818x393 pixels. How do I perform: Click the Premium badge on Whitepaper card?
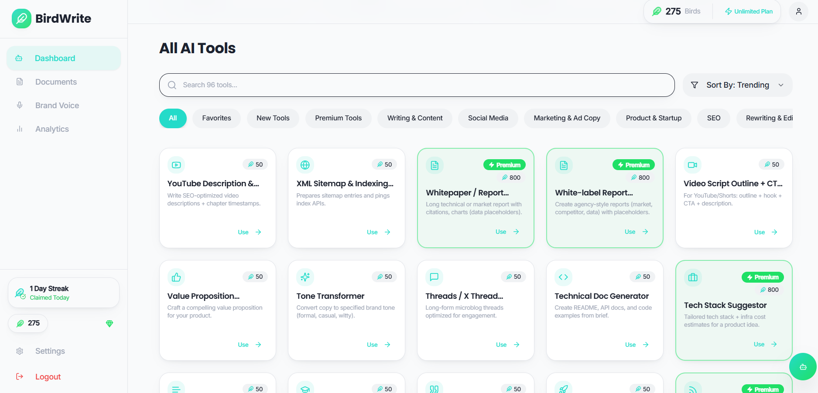coord(504,165)
